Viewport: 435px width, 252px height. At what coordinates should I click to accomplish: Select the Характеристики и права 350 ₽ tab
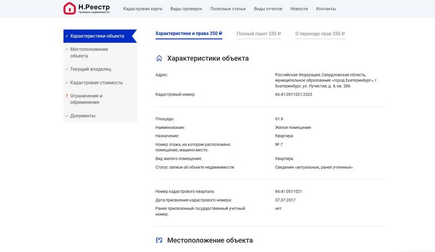(x=189, y=34)
